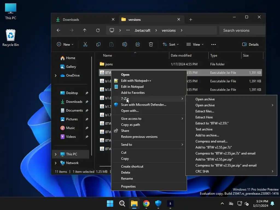Close the versions tab
Screen dimensions: 280x210
point(179,19)
